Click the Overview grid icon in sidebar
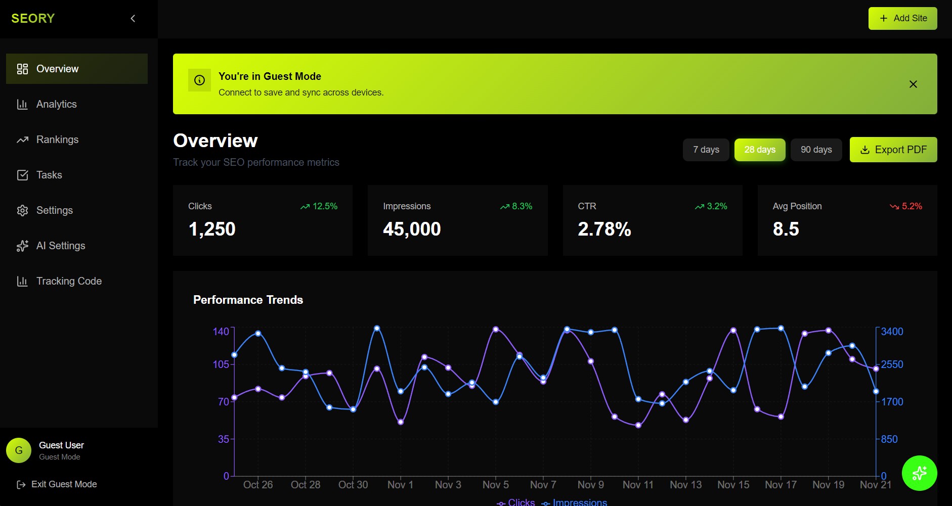This screenshot has width=952, height=506. [22, 69]
